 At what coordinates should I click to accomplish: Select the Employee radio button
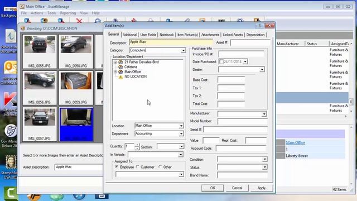coord(117,167)
